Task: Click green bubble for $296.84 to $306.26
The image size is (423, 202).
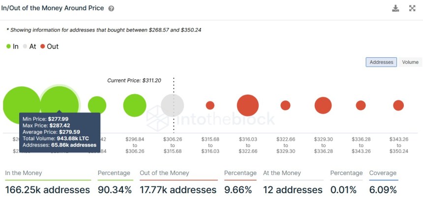Action: [135, 105]
